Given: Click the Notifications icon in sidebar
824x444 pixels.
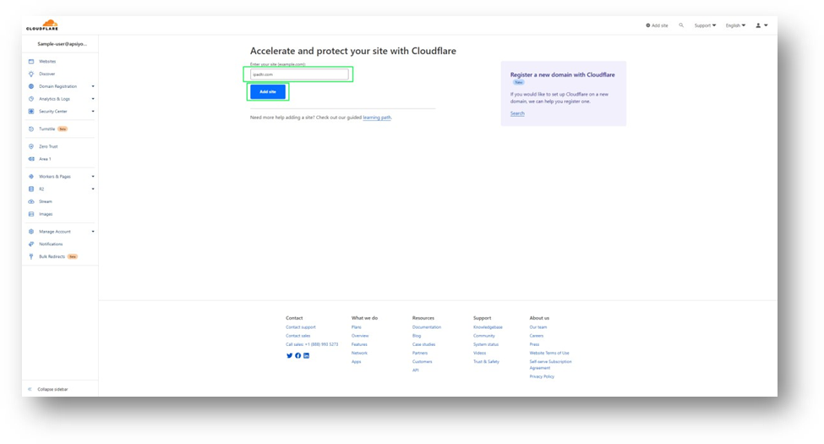Looking at the screenshot, I should (x=31, y=244).
